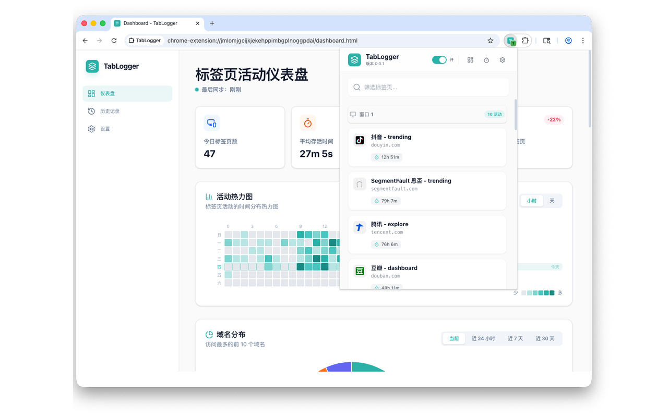Open the Chrome three-dot menu
The height and width of the screenshot is (417, 668).
583,41
